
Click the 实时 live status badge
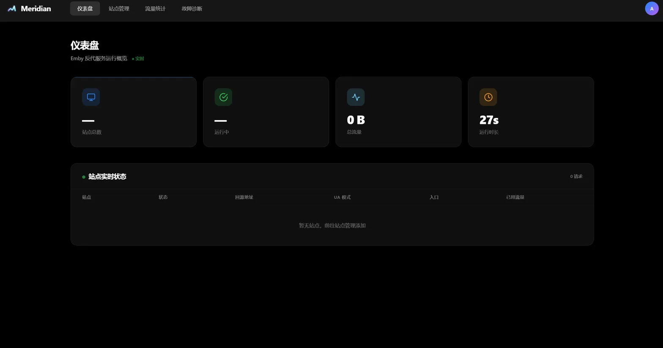point(138,59)
